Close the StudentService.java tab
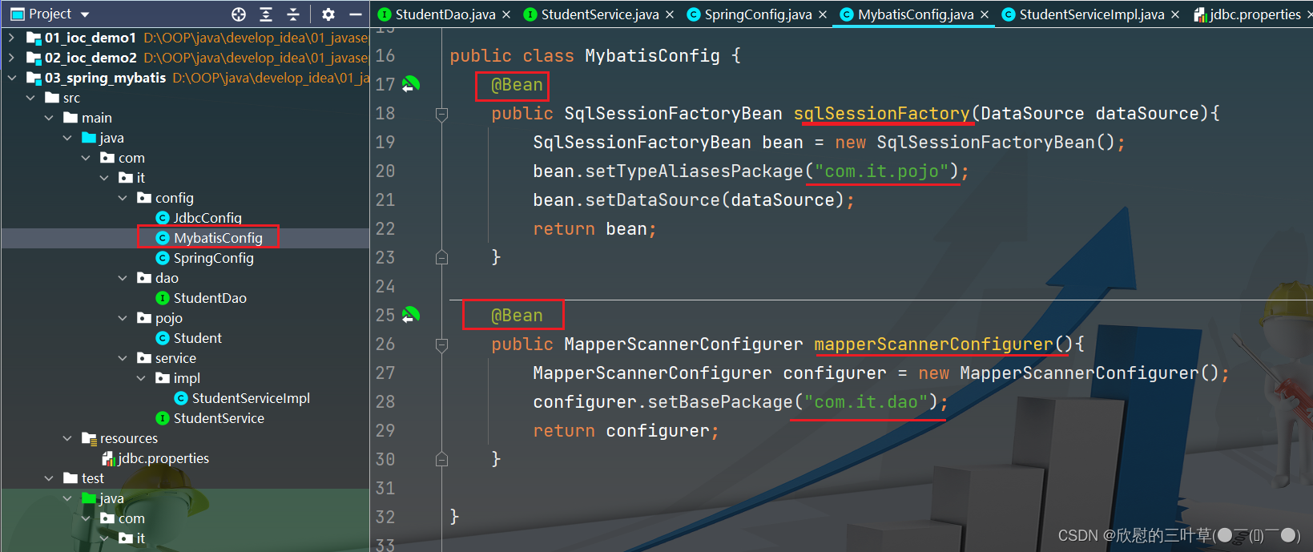This screenshot has width=1313, height=552. pos(670,14)
